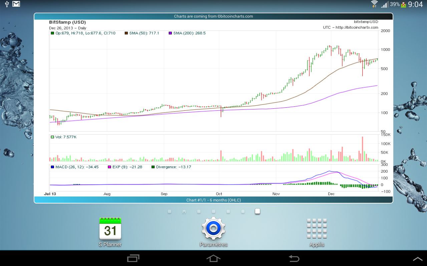427x266 pixels.
Task: Click the blue MACD legend square
Action: tap(52, 167)
